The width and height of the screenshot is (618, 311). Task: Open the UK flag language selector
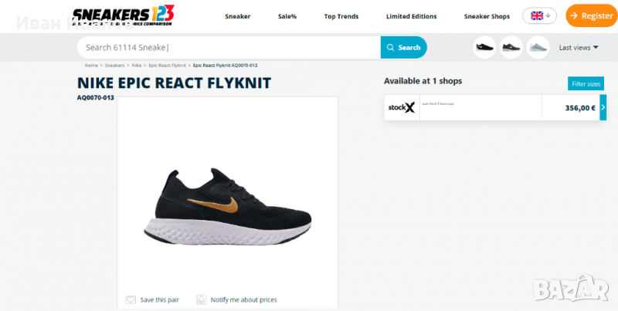(539, 15)
